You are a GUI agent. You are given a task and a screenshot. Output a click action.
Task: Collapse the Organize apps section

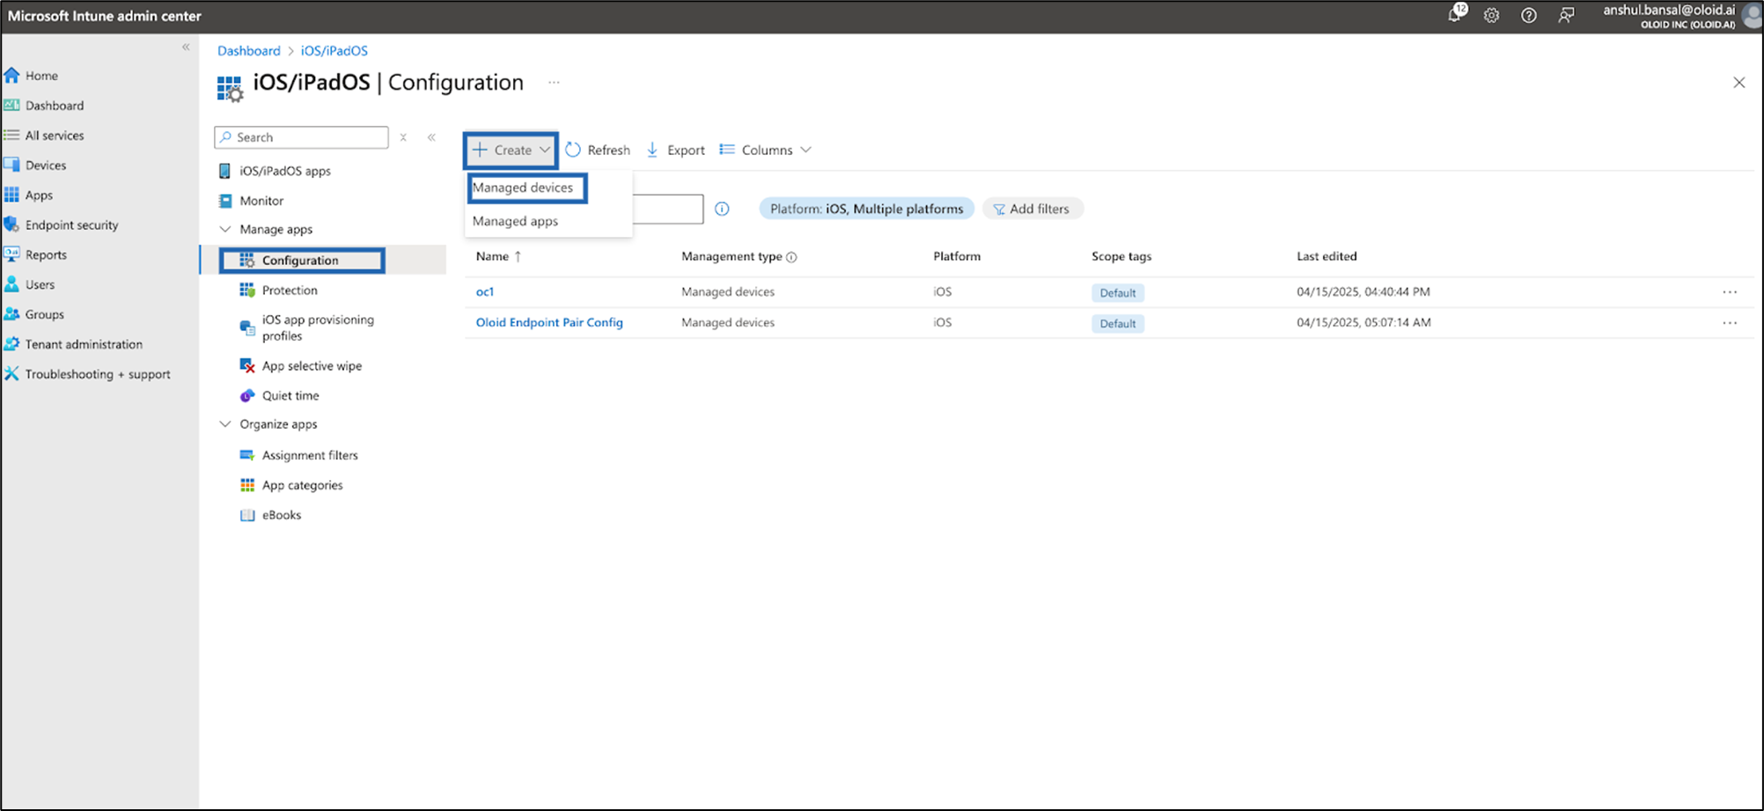click(x=225, y=424)
